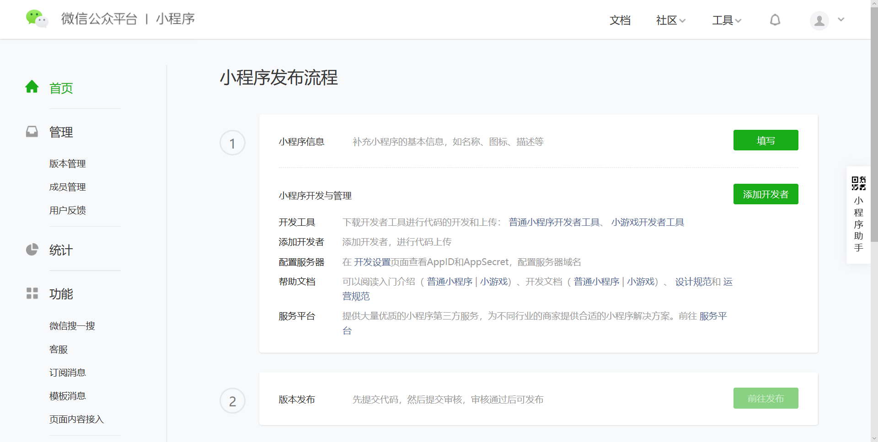This screenshot has height=442, width=878.
Task: Click the 添加开发者 button
Action: [x=766, y=194]
